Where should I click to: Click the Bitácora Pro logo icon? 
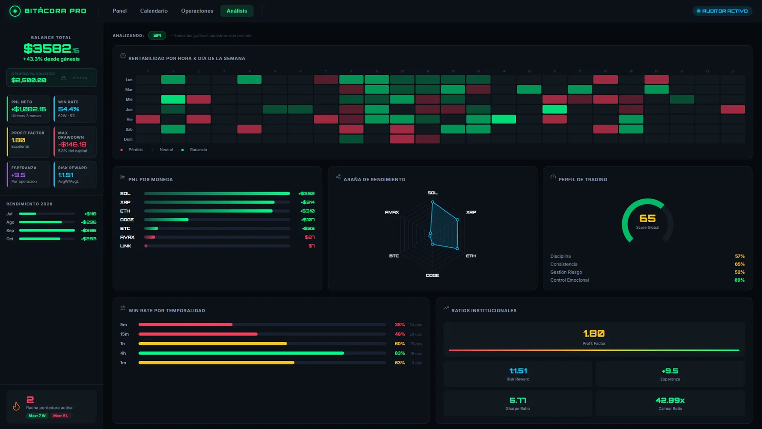[15, 11]
